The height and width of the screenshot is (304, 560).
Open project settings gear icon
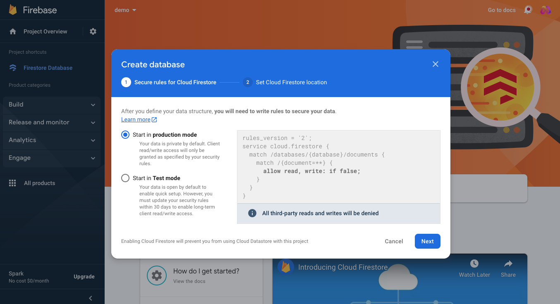[x=93, y=31]
